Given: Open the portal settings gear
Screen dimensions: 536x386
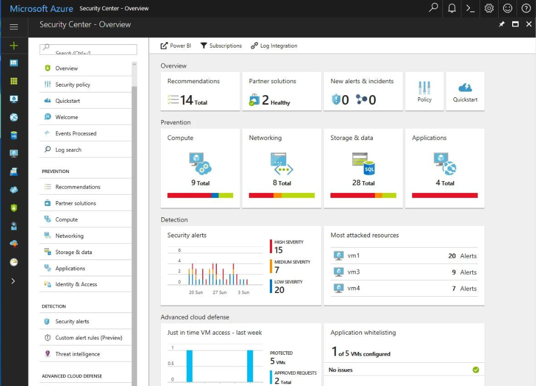Looking at the screenshot, I should 489,8.
